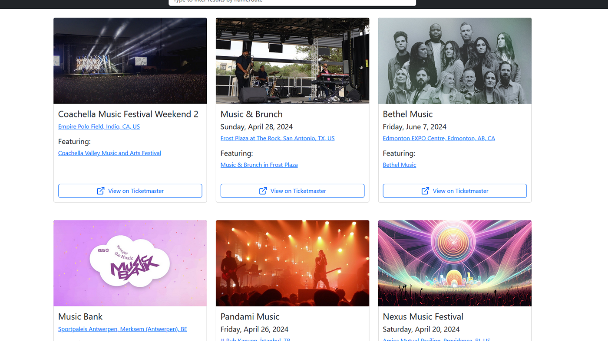Viewport: 608px width, 341px height.
Task: Click the Featuring label on the Coachella card
Action: (x=74, y=141)
